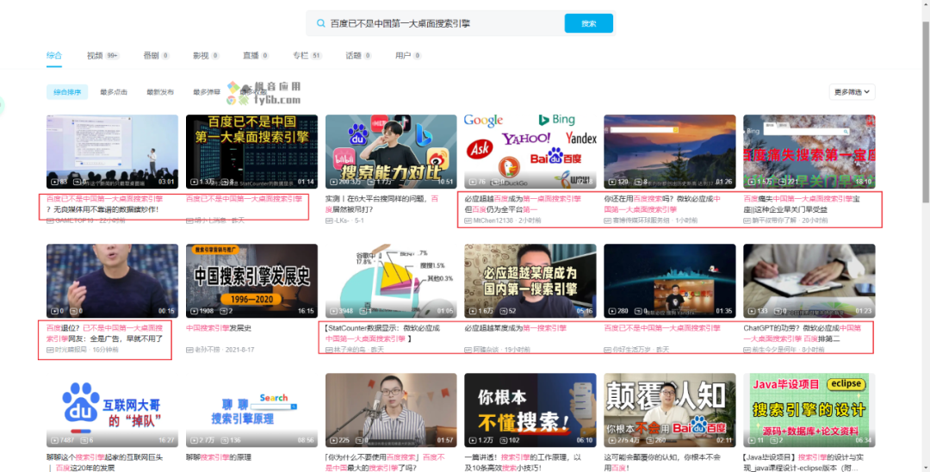The width and height of the screenshot is (930, 472).
Task: Open uploader -LKs- profile link
Action: pos(341,220)
